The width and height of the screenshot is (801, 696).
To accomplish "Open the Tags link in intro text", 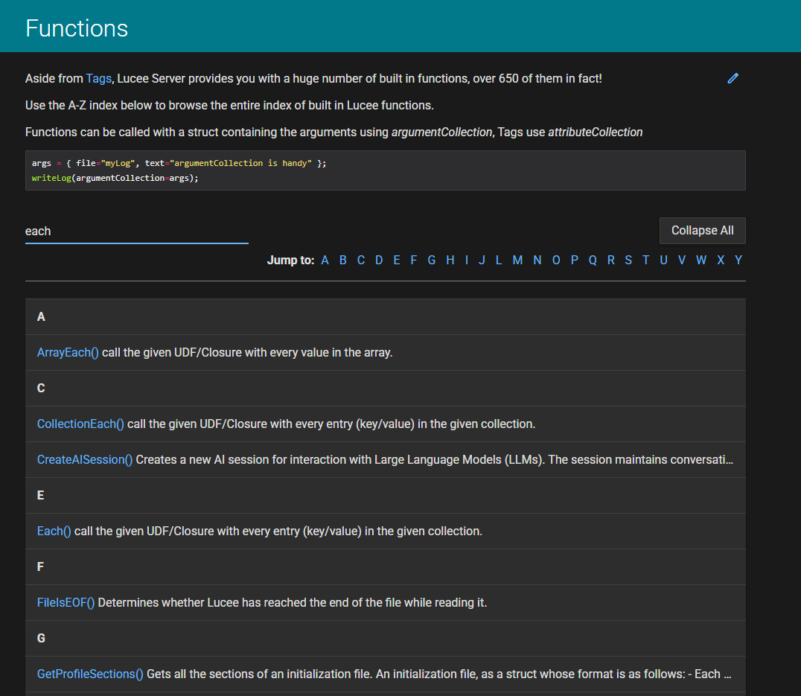I will tap(98, 78).
